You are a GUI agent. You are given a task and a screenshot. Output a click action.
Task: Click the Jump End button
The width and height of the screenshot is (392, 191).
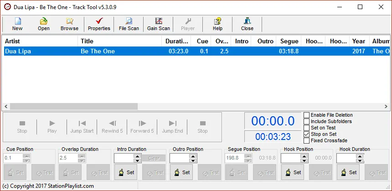pyautogui.click(x=172, y=127)
